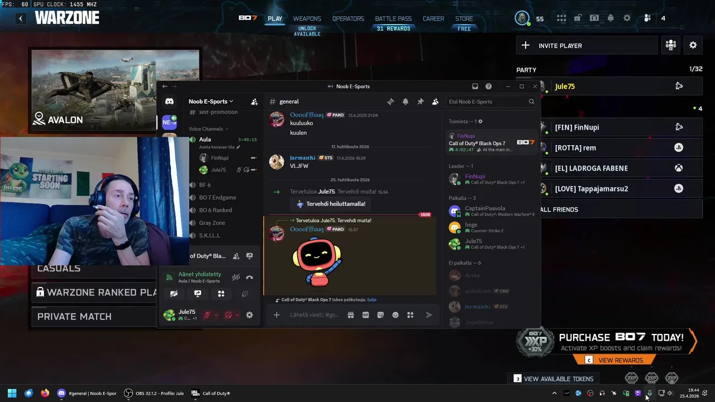
Task: Collapse the Voice Channels category
Action: click(208, 129)
